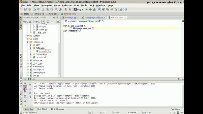Image resolution: width=203 pixels, height=114 pixels.
Task: Stop the process with the red stop icon
Action: pyautogui.click(x=25, y=87)
